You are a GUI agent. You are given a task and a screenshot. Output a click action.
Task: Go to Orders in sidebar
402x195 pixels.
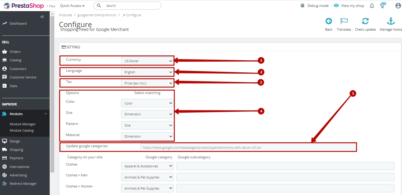point(15,52)
